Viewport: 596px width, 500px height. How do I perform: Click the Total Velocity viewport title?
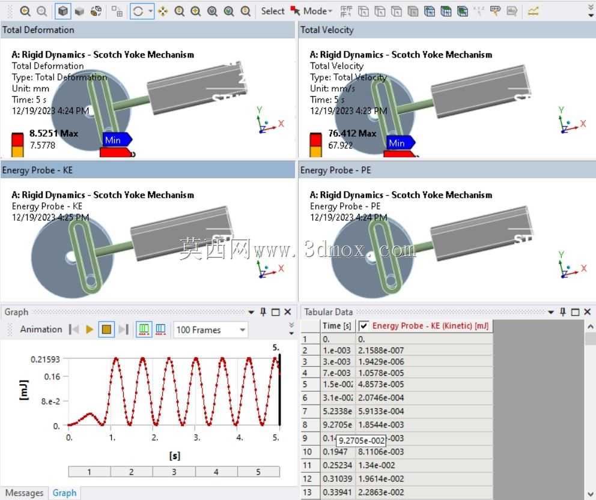click(x=327, y=30)
